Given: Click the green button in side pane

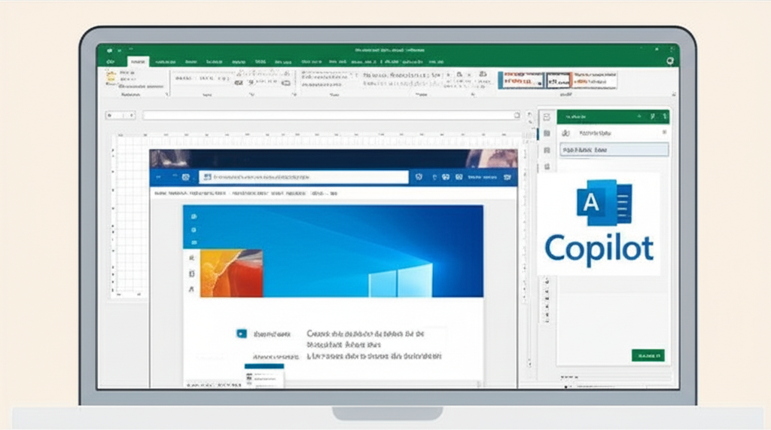Looking at the screenshot, I should click(648, 355).
